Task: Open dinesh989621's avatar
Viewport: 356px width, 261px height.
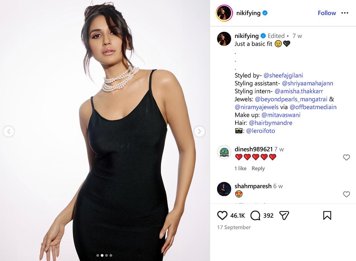Action: [x=224, y=153]
